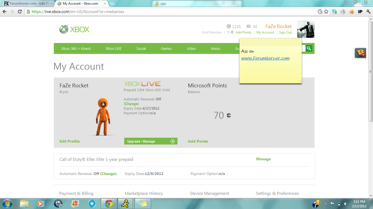Click Settings & Preferences heading
The height and width of the screenshot is (209, 373).
coord(277,193)
